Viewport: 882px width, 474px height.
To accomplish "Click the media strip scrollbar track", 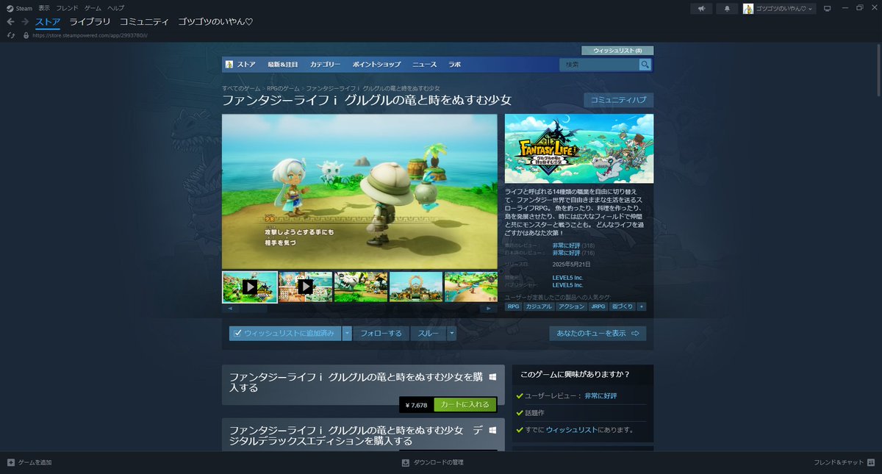I will [x=360, y=309].
